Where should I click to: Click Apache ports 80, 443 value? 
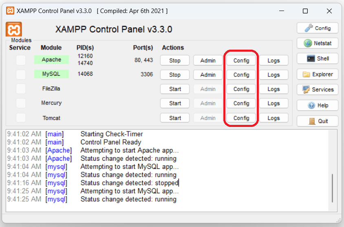[x=144, y=60]
